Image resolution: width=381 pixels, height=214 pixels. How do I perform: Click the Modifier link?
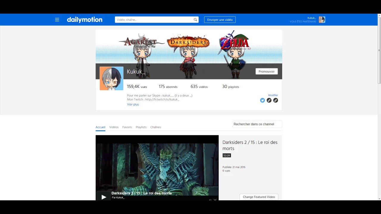273,95
